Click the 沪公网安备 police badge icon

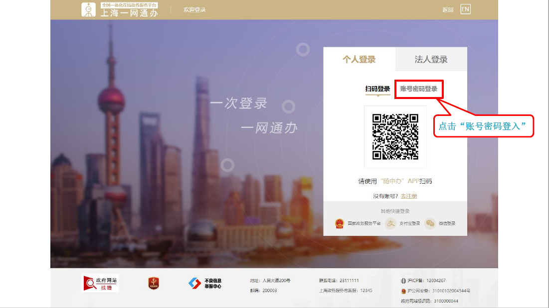point(403,291)
